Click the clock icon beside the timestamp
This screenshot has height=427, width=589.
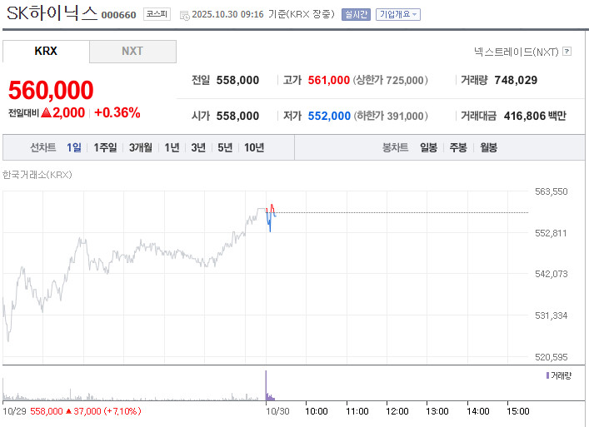pos(184,15)
